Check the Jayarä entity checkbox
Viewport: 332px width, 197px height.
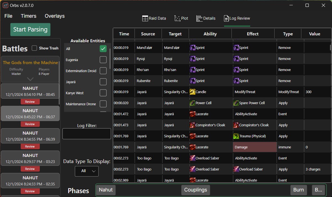click(x=103, y=82)
